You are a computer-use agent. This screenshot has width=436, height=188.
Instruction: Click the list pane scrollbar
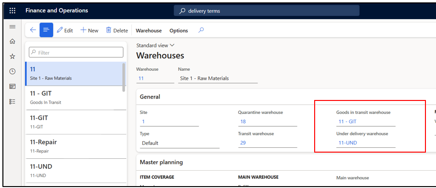coord(124,77)
